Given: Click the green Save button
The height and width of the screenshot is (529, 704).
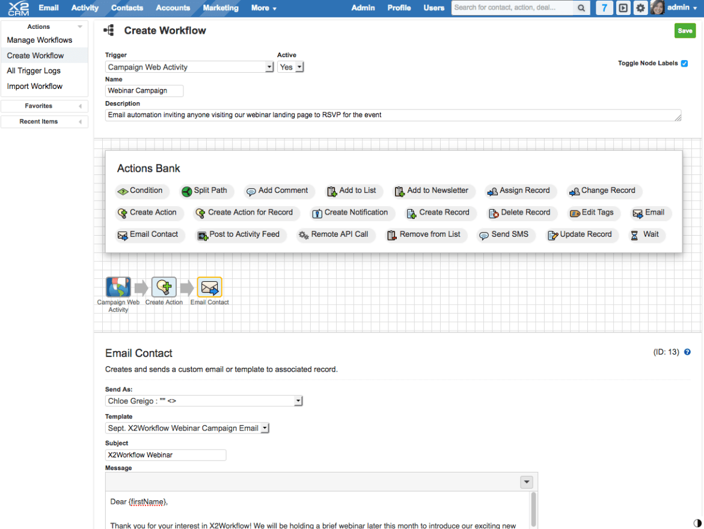Looking at the screenshot, I should (685, 31).
